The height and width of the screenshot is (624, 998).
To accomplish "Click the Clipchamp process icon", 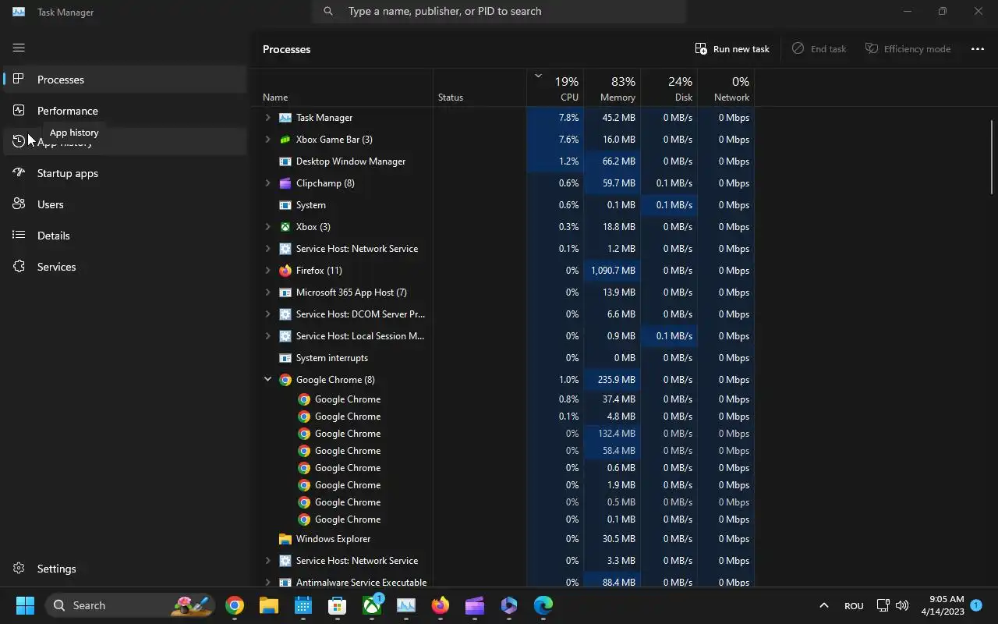I will click(285, 183).
